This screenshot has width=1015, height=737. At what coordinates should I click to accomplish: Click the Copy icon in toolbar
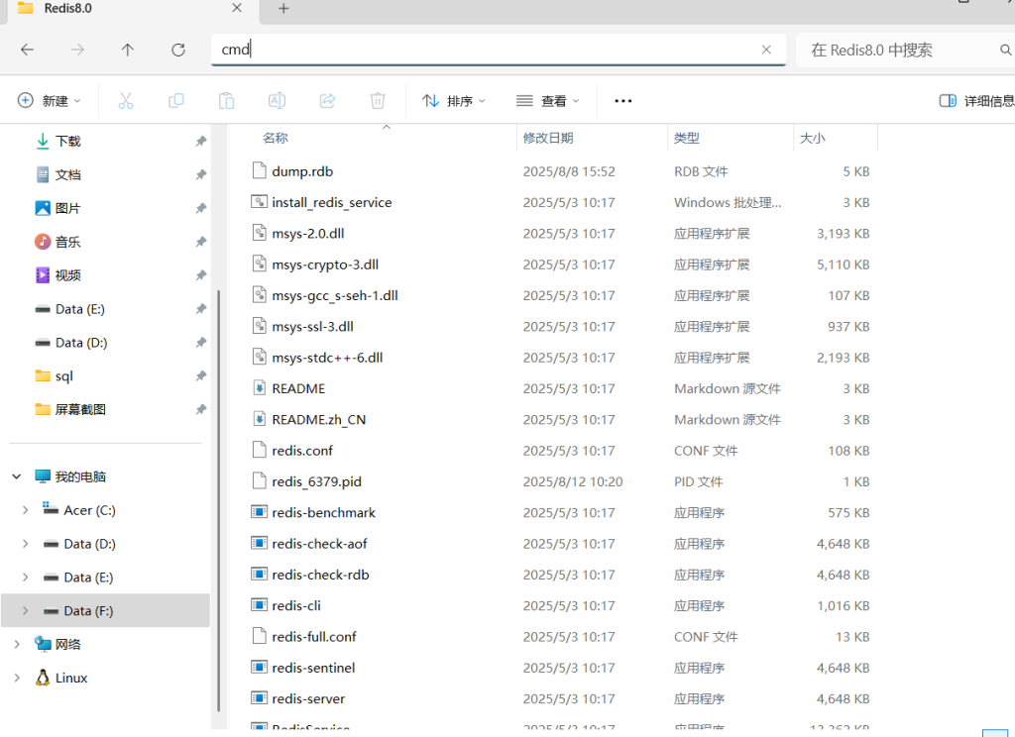point(176,100)
